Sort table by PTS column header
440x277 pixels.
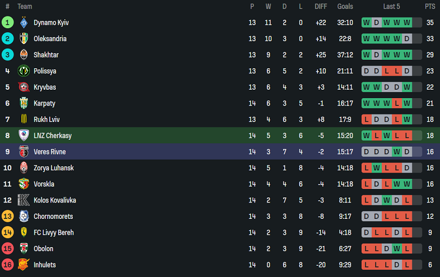coord(430,6)
